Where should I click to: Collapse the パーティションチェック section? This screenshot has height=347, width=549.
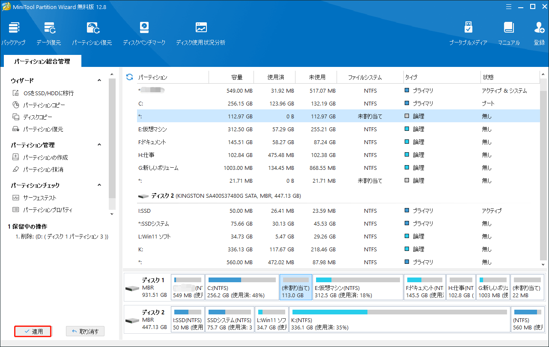point(99,185)
